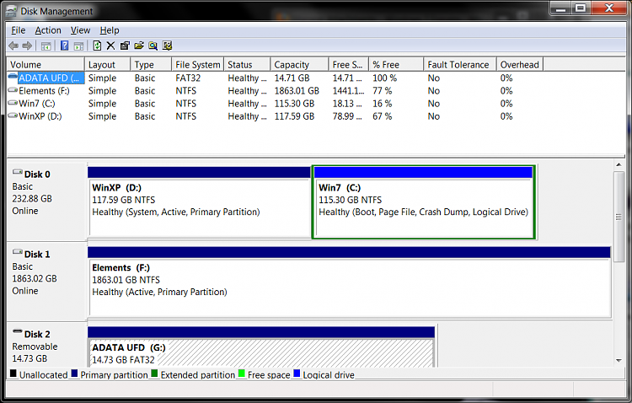Screen dimensions: 632x403
Task: Select the ADATA UFD (G:) partition block
Action: pos(261,347)
